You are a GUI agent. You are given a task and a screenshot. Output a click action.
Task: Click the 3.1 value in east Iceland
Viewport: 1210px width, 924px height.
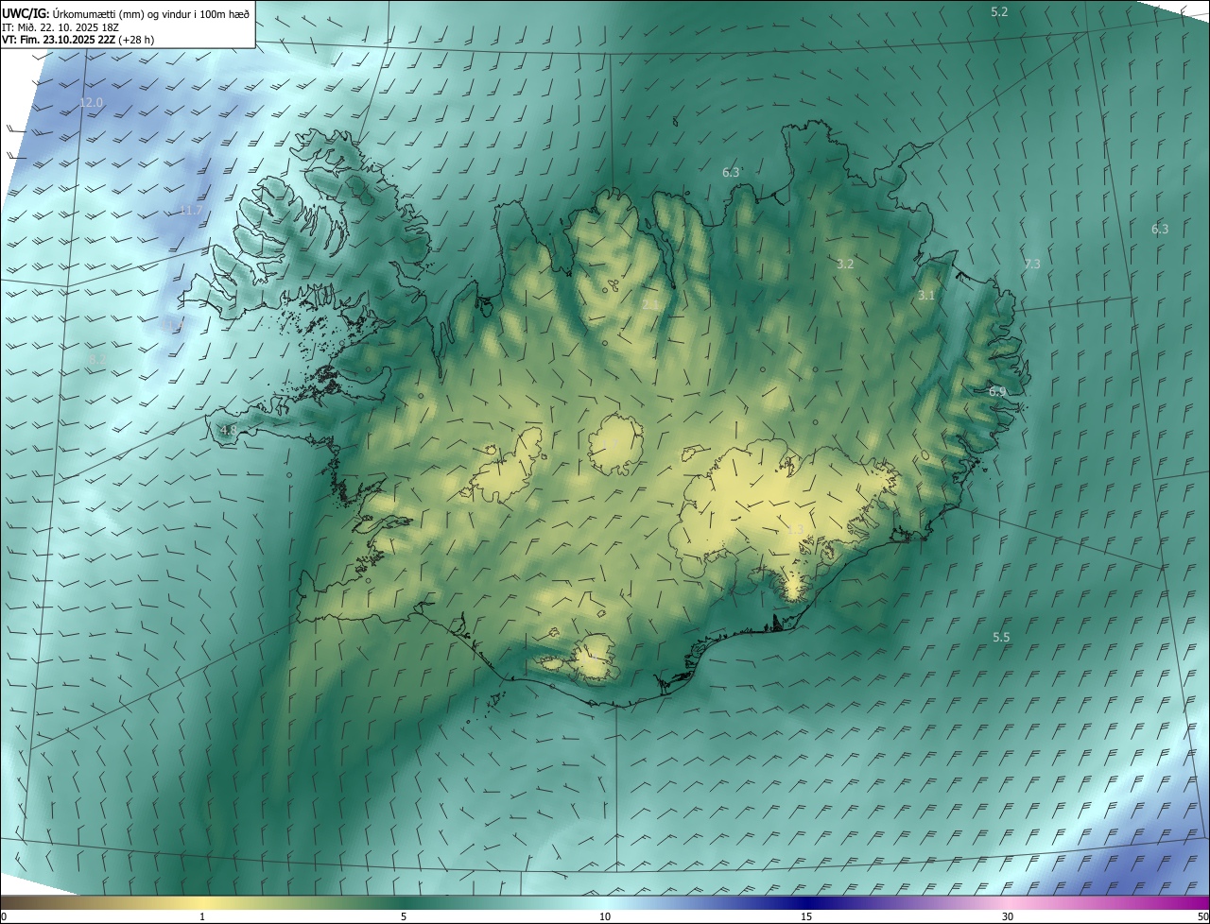pos(926,295)
